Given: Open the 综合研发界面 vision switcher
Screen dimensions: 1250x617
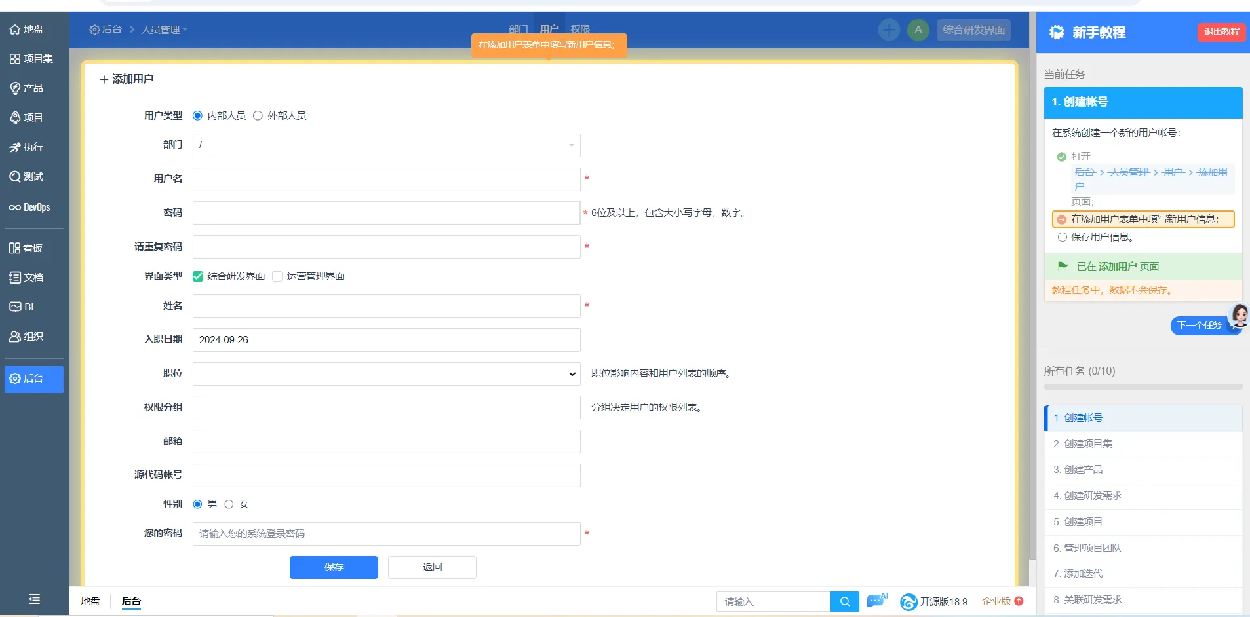Looking at the screenshot, I should click(x=973, y=29).
